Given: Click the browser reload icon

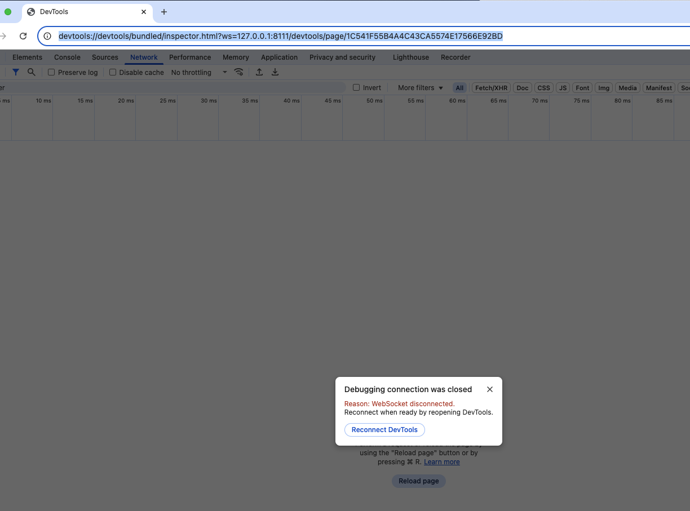Looking at the screenshot, I should [x=23, y=36].
